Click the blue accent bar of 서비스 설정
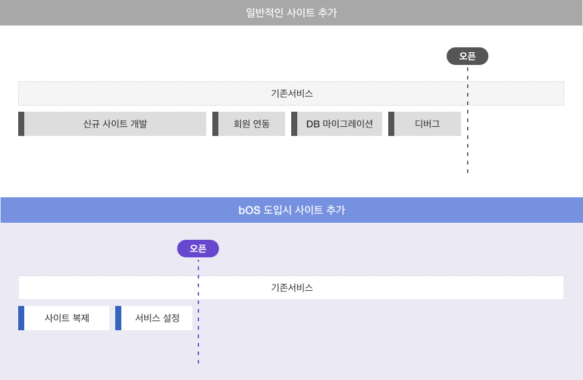Viewport: 583px width, 380px height. point(118,318)
